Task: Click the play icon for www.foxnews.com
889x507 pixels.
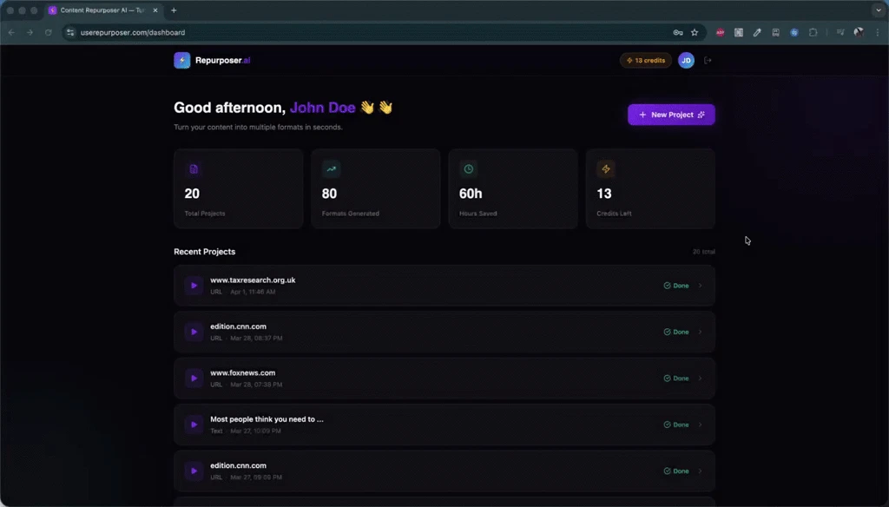Action: click(x=194, y=379)
